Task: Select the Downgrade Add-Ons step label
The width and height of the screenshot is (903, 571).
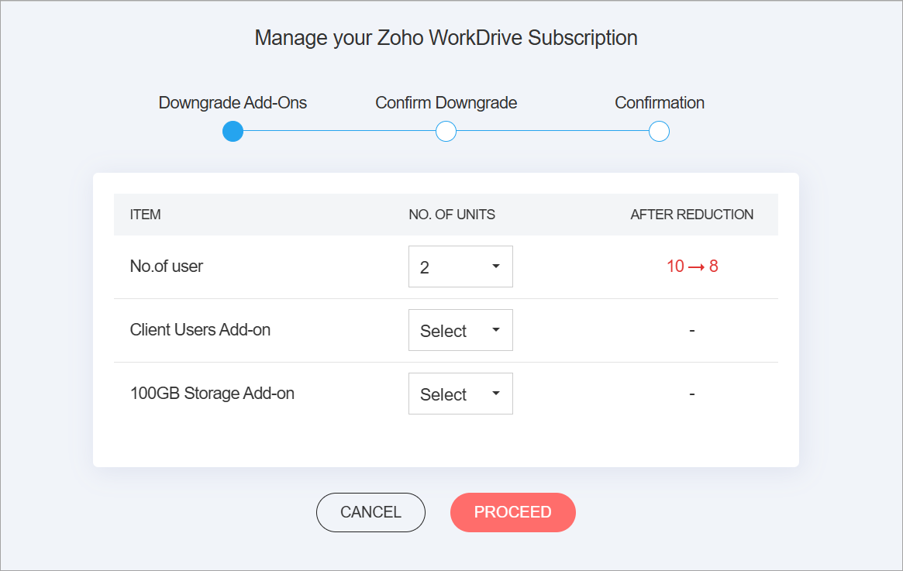Action: (233, 103)
